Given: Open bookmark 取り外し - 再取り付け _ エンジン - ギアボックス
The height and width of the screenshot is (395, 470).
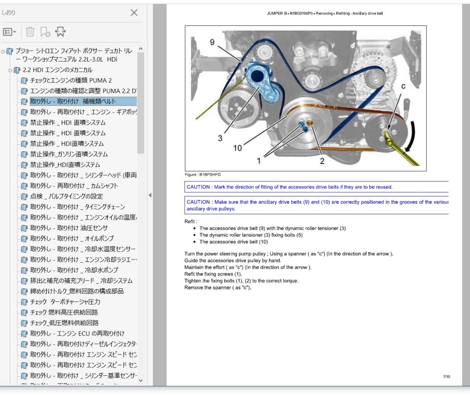Looking at the screenshot, I should (x=83, y=112).
